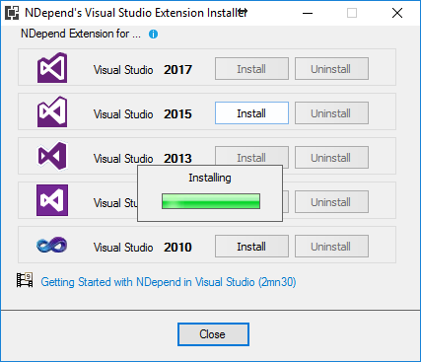The image size is (421, 362).
Task: Click the Visual Studio 2010 infinity logo
Action: 52,245
